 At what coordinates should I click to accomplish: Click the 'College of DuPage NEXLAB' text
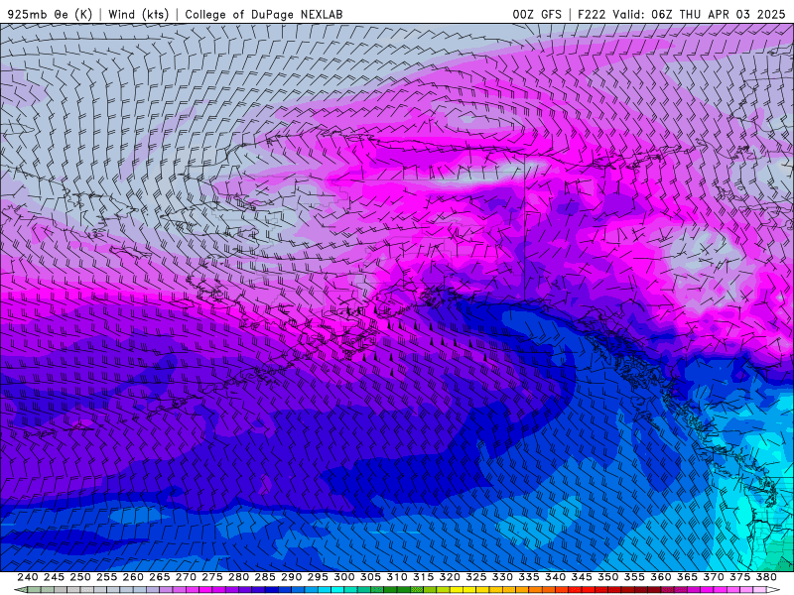pos(264,14)
